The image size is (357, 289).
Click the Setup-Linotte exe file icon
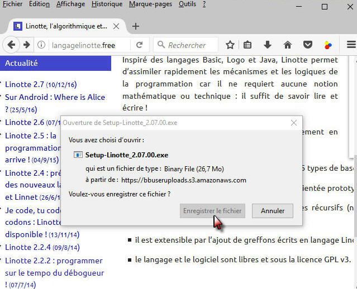point(78,155)
